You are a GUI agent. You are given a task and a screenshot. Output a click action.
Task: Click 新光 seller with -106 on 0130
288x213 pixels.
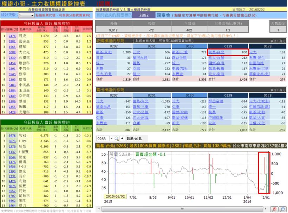point(176,123)
